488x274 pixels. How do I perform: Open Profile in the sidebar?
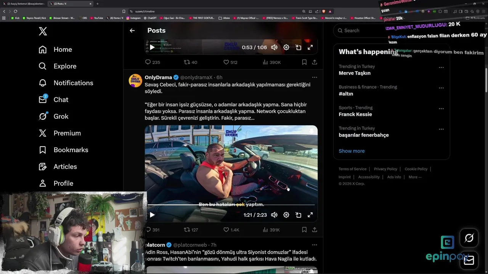coord(56,183)
